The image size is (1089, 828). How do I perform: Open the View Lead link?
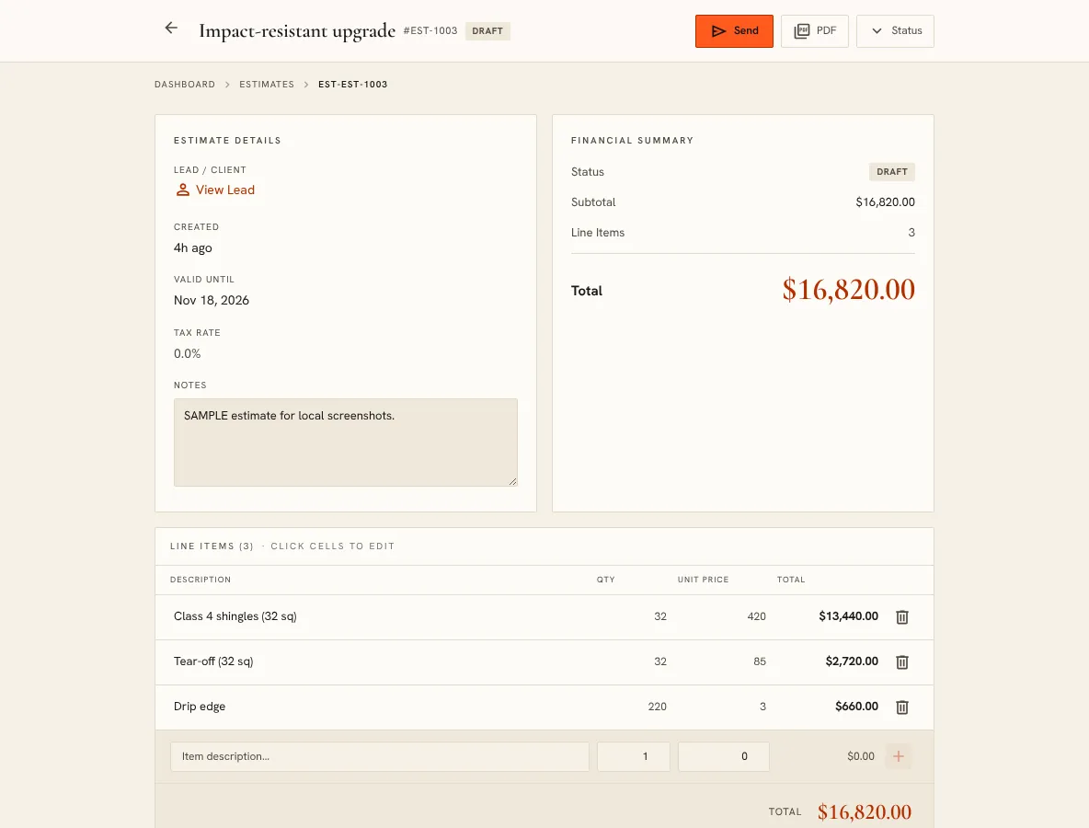(225, 190)
